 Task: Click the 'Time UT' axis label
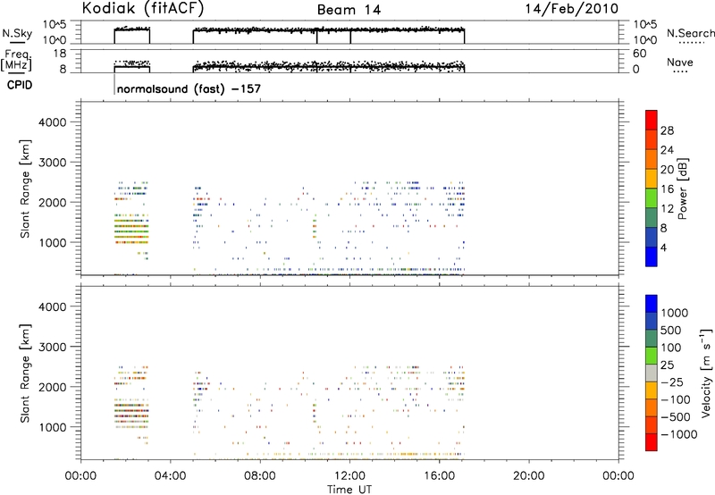point(349,489)
